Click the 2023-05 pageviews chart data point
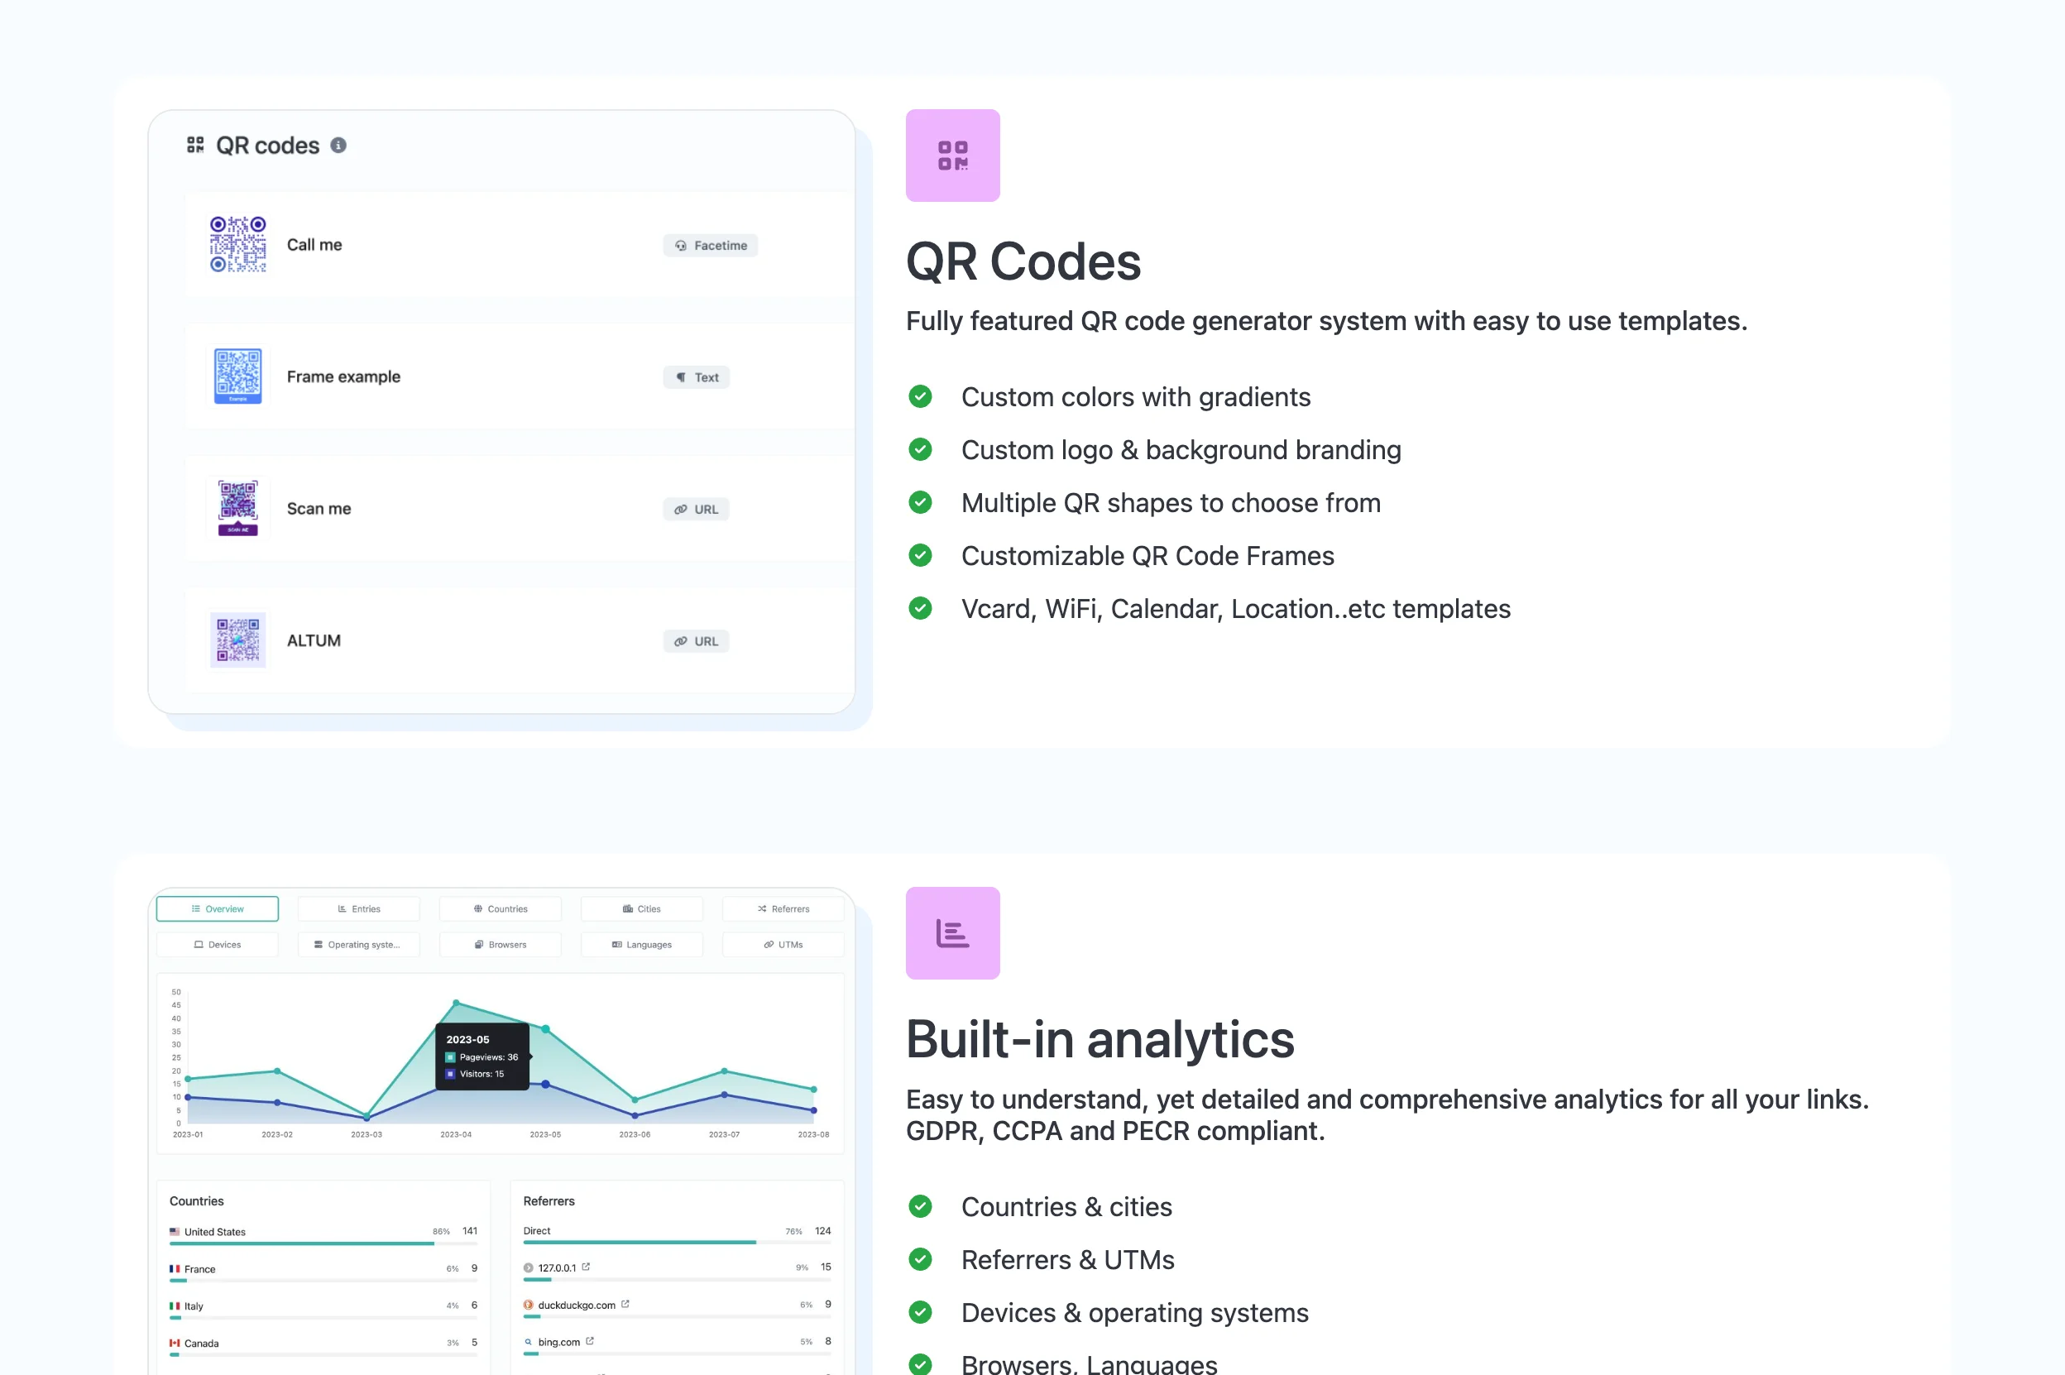 [x=545, y=1028]
